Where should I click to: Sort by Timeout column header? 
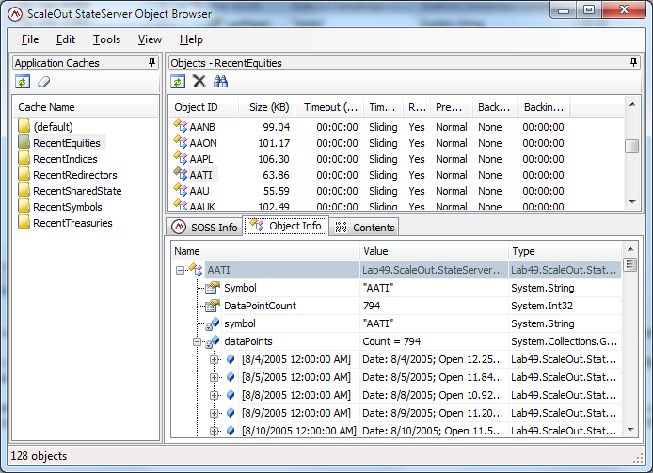click(329, 107)
